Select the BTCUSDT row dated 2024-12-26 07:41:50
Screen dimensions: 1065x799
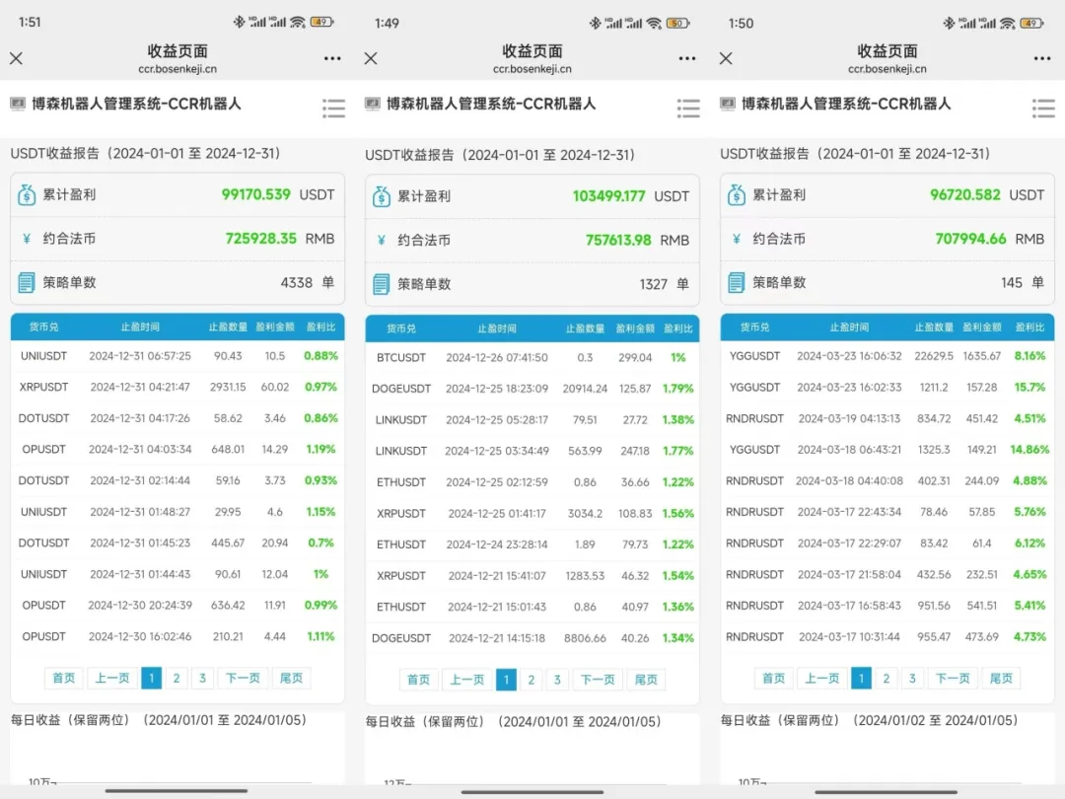[532, 357]
